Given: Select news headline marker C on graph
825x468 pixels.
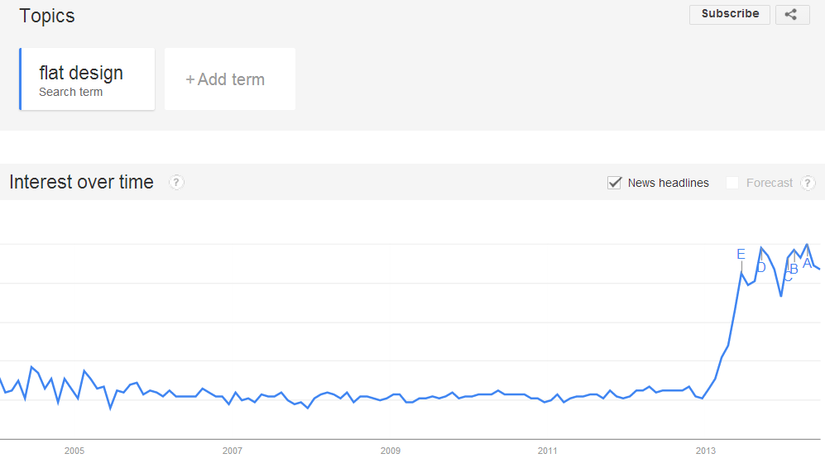Looking at the screenshot, I should (788, 278).
